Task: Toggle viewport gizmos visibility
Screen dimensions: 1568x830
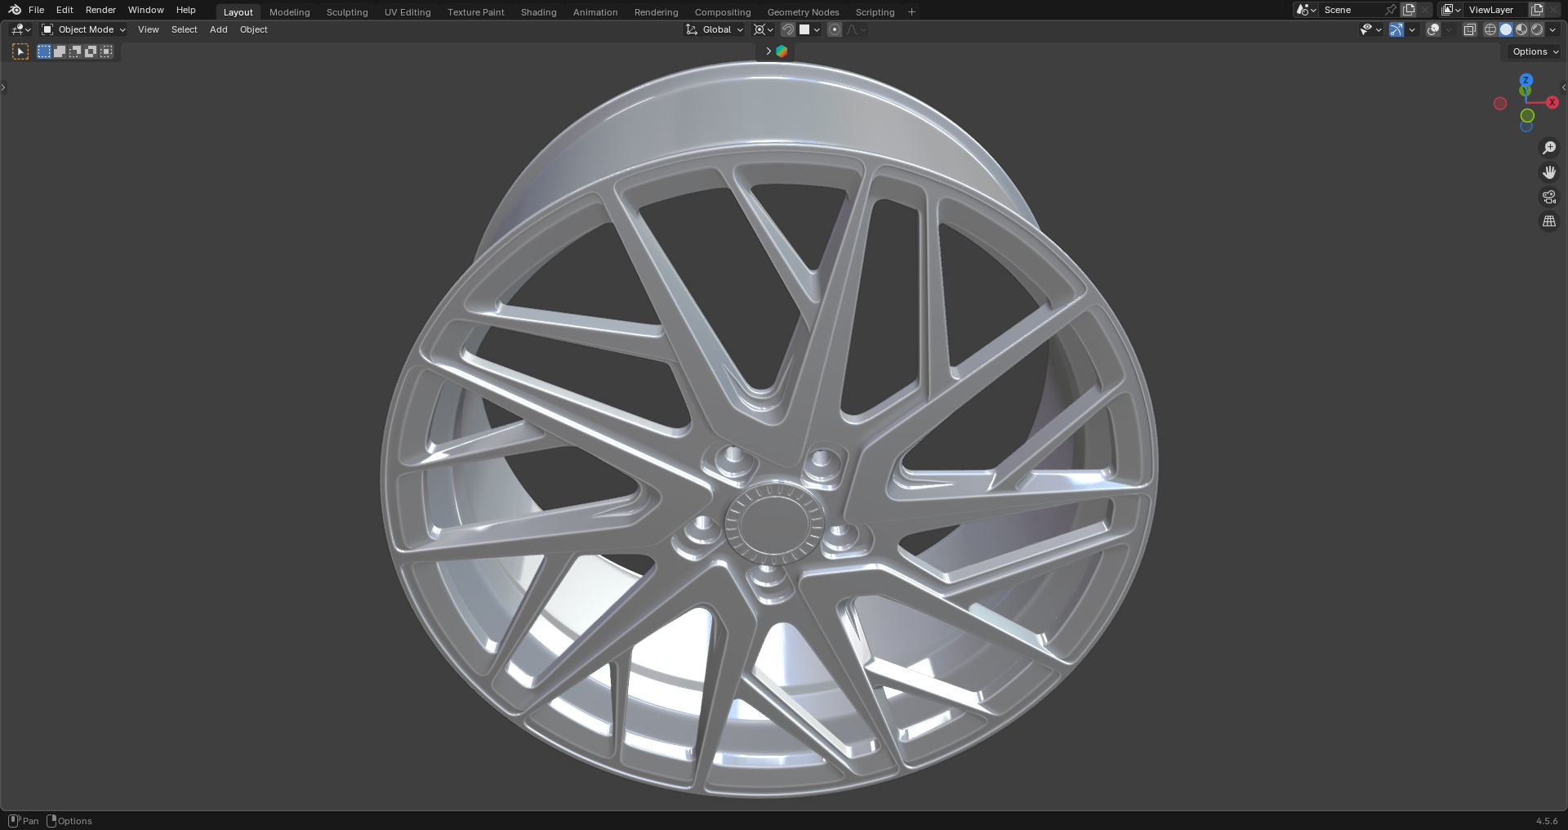Action: 1396,29
